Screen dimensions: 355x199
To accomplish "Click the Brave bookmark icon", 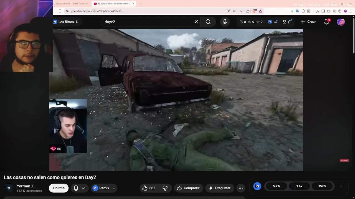I will [x=60, y=11].
